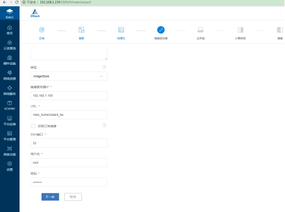
Task: Open 平台运维 platform operations in sidebar
Action: 10,121
